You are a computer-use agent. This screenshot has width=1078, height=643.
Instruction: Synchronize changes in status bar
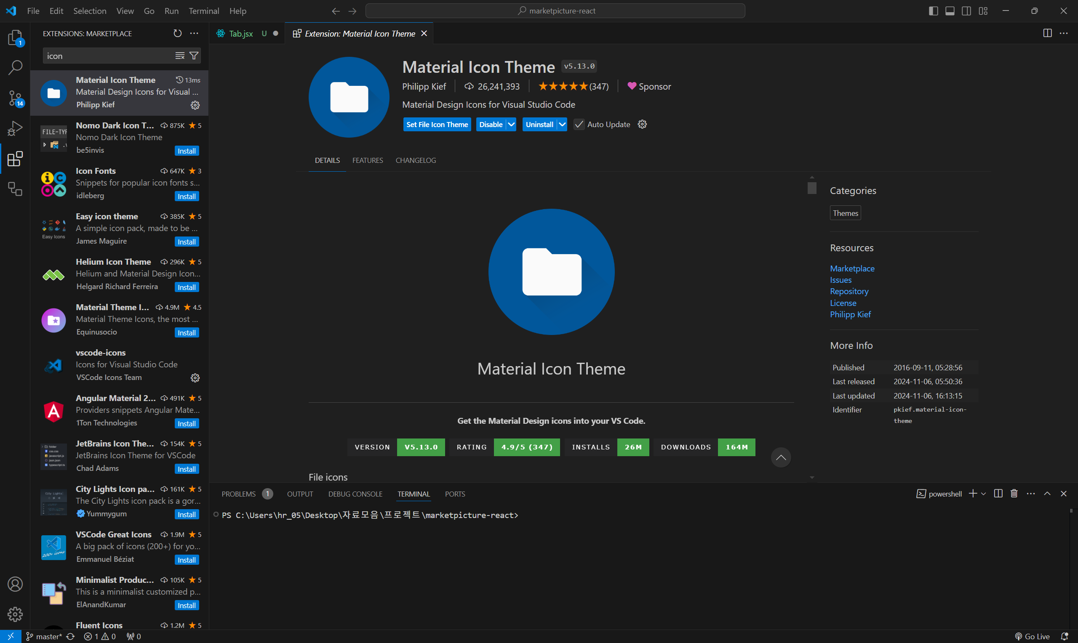[x=71, y=636]
